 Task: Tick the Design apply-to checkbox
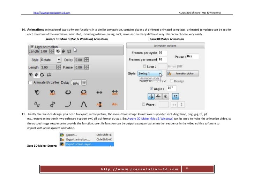point(171,81)
